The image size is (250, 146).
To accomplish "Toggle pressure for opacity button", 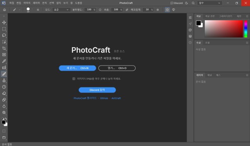I will pyautogui.click(x=100, y=10).
